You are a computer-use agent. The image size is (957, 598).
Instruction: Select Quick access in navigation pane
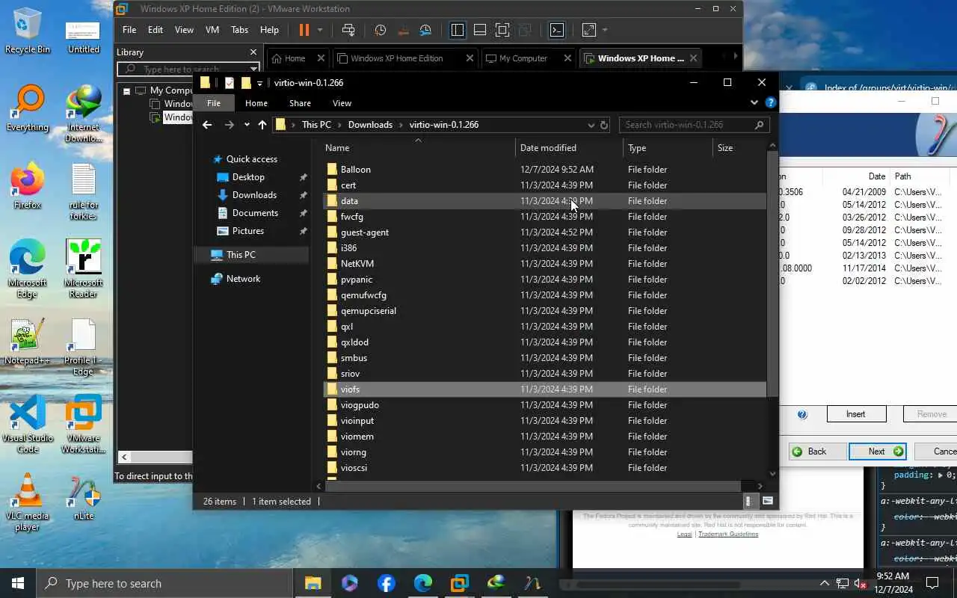251,159
